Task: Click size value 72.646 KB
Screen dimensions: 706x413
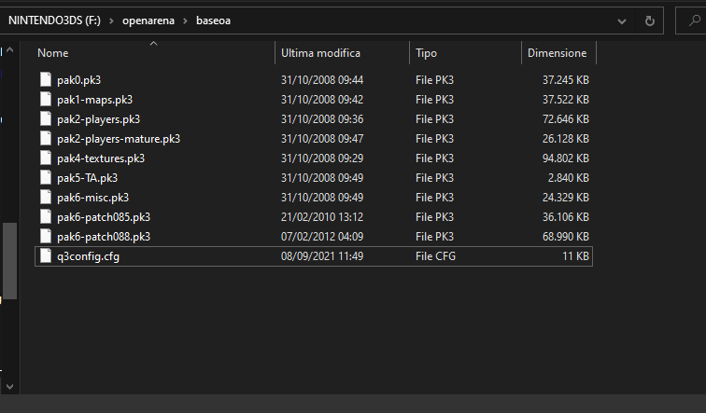Action: (566, 119)
